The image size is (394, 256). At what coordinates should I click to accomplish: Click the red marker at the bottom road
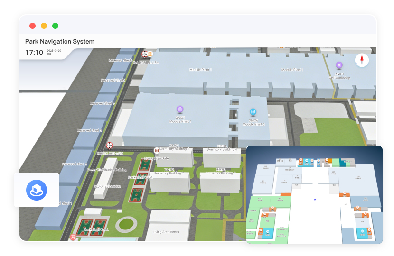(73, 236)
